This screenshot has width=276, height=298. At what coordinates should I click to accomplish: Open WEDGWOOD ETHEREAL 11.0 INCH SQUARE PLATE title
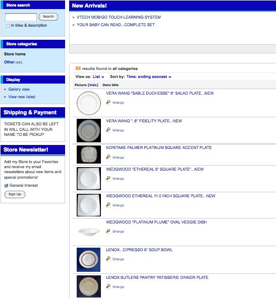(x=160, y=196)
